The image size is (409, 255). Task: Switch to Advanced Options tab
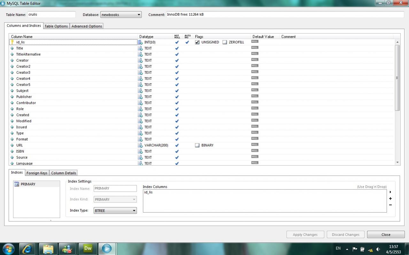coord(87,26)
